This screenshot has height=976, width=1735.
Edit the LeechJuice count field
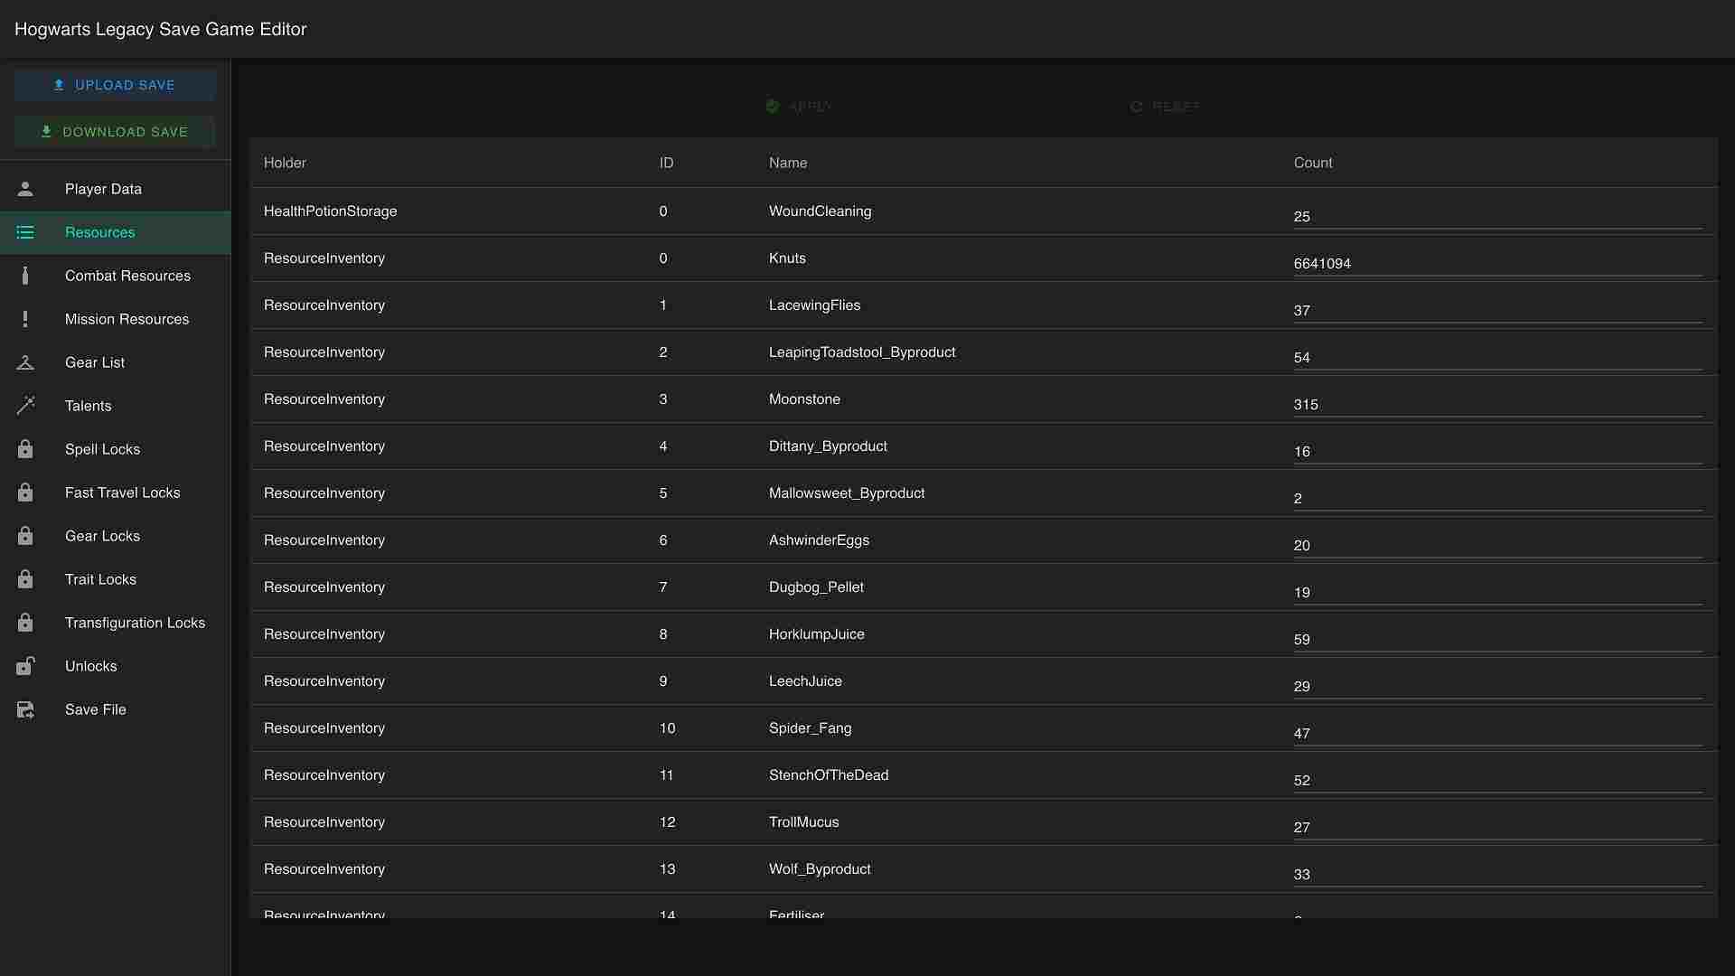(1497, 686)
